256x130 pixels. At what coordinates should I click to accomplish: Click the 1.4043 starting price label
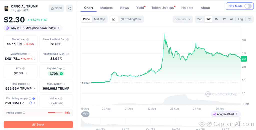[86, 83]
